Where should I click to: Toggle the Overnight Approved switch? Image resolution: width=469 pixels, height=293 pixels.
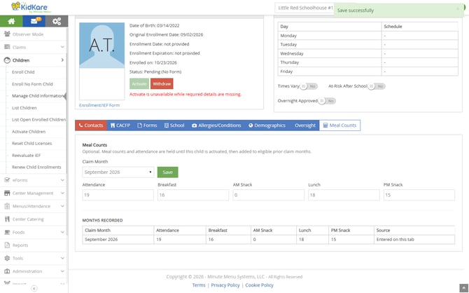click(327, 101)
